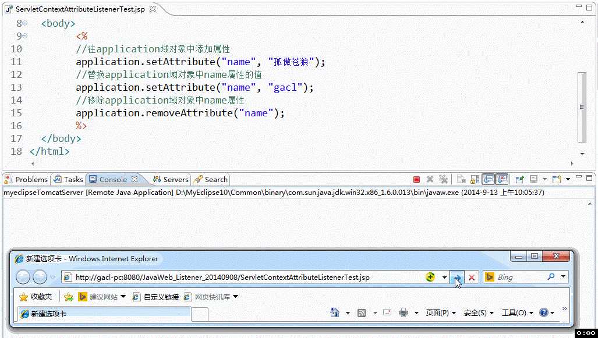Click the Internet Explorer Forward button
Viewport: 598px width, 338px height.
click(40, 277)
